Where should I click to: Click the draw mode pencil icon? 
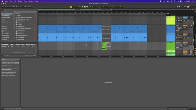tap(177, 7)
